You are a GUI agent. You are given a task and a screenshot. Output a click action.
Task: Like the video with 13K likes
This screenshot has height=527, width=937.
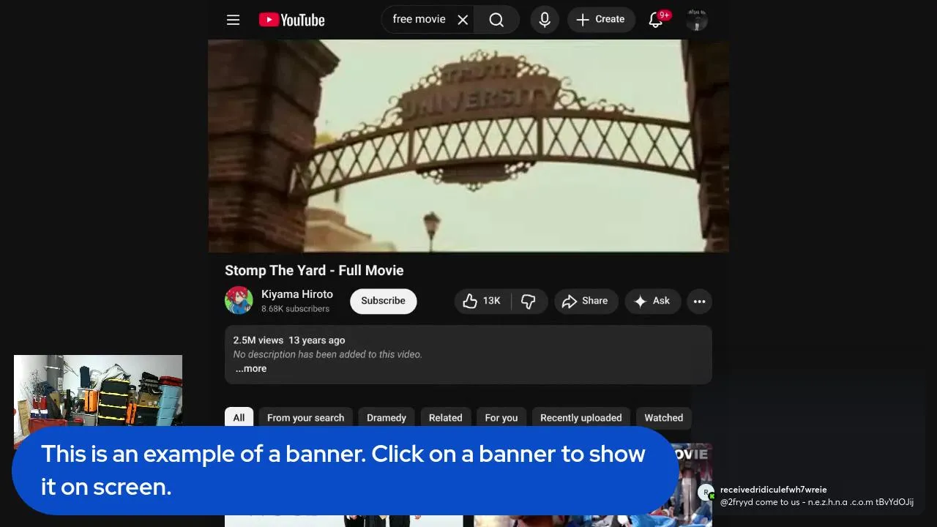tap(482, 301)
